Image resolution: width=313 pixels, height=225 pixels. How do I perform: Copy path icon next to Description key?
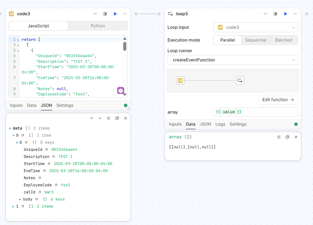[54, 157]
